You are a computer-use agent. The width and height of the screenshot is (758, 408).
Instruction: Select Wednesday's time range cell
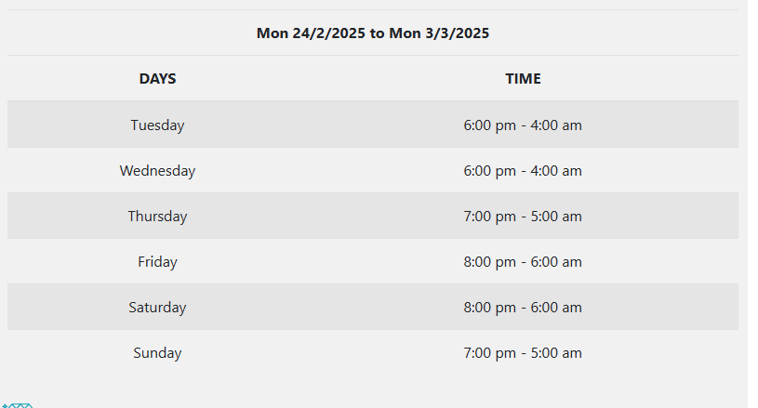coord(523,170)
